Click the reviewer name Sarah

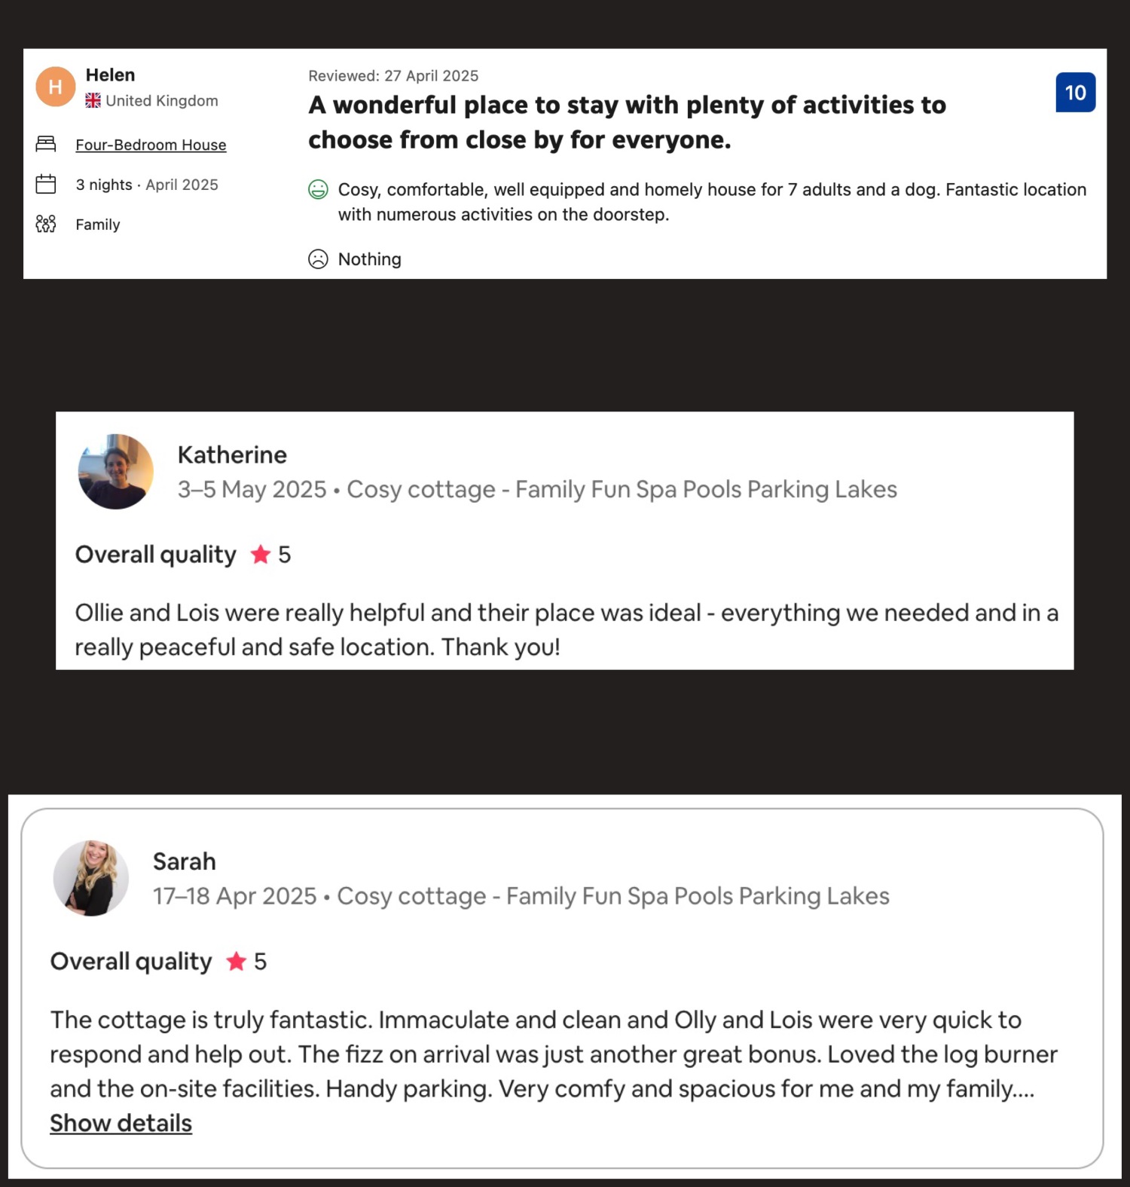click(185, 861)
